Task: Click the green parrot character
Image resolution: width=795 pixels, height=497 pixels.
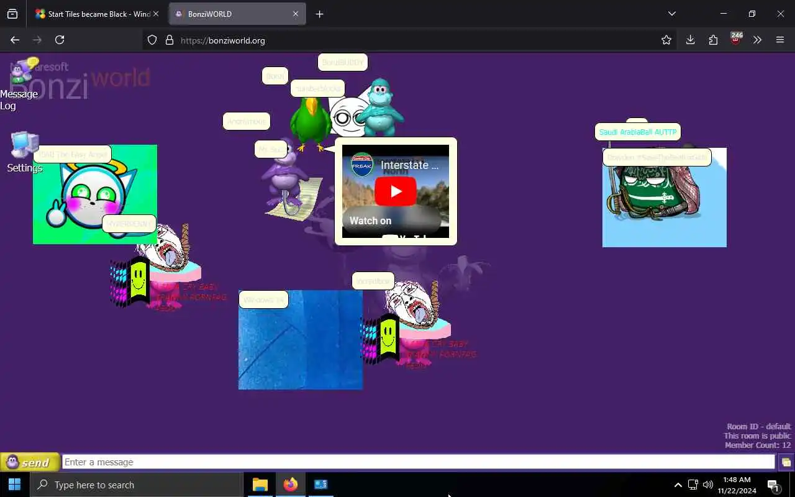Action: 311,122
